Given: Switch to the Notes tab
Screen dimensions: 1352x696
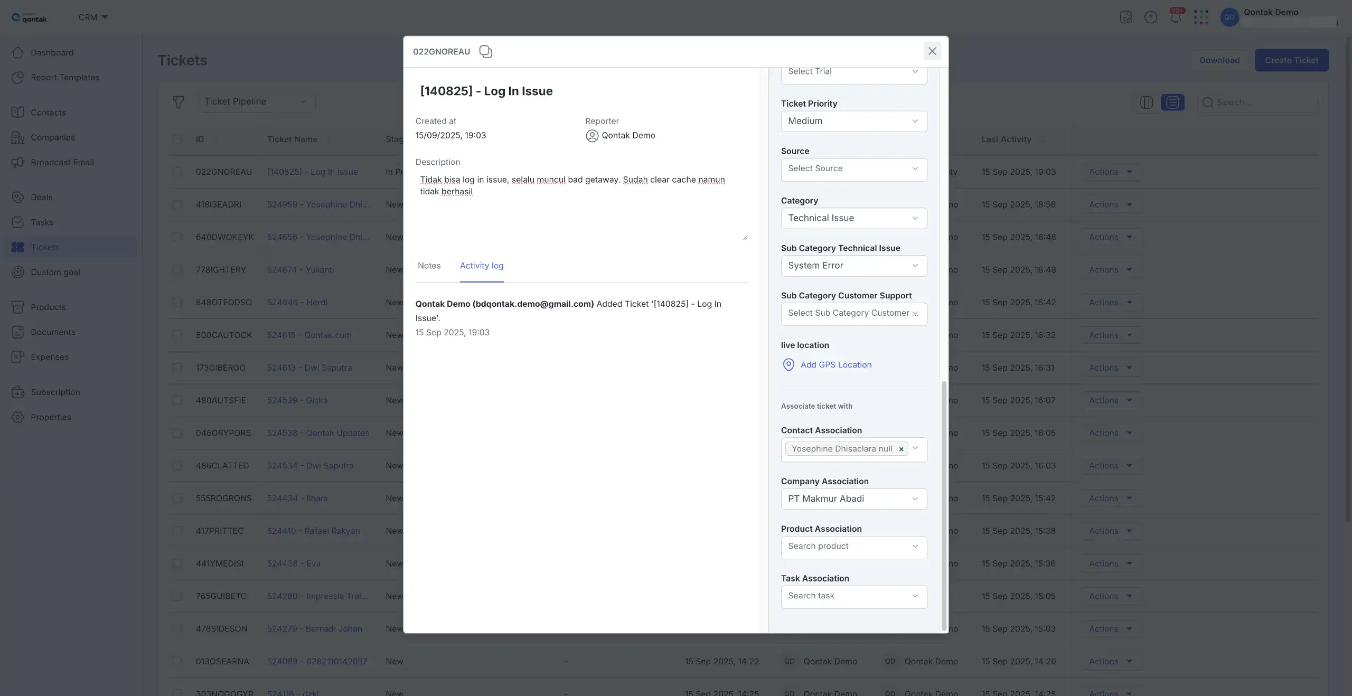Looking at the screenshot, I should point(429,266).
